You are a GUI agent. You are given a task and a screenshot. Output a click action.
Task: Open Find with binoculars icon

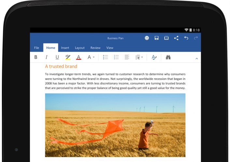pos(168,57)
